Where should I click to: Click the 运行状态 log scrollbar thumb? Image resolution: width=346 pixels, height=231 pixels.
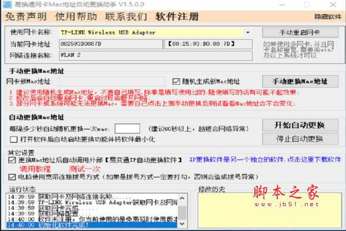click(182, 212)
